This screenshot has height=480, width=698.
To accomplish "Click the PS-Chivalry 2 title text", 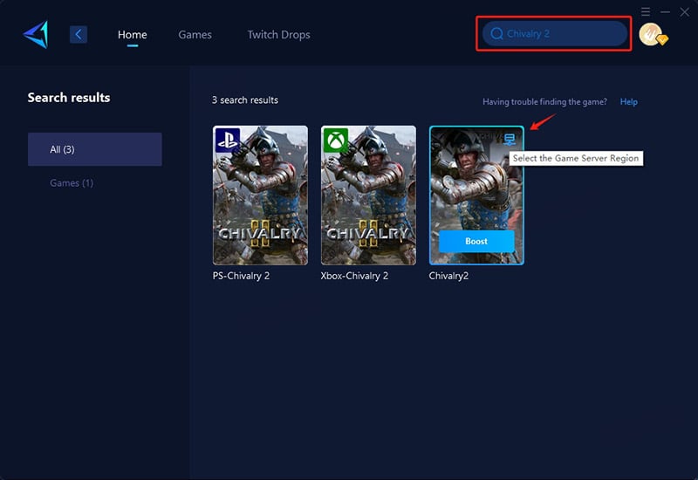I will pos(242,276).
